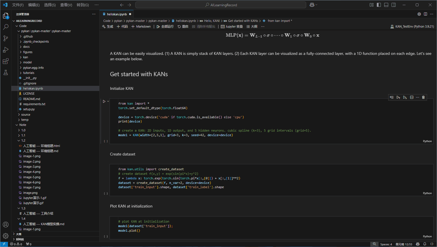Toggle the secondary side bar

(x=394, y=5)
